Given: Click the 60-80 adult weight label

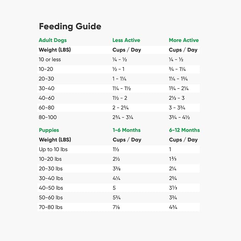Looking at the screenshot, I should (46, 108).
